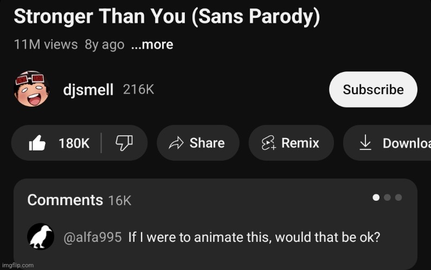Click the download arrow icon
The image size is (431, 270).
coord(365,142)
